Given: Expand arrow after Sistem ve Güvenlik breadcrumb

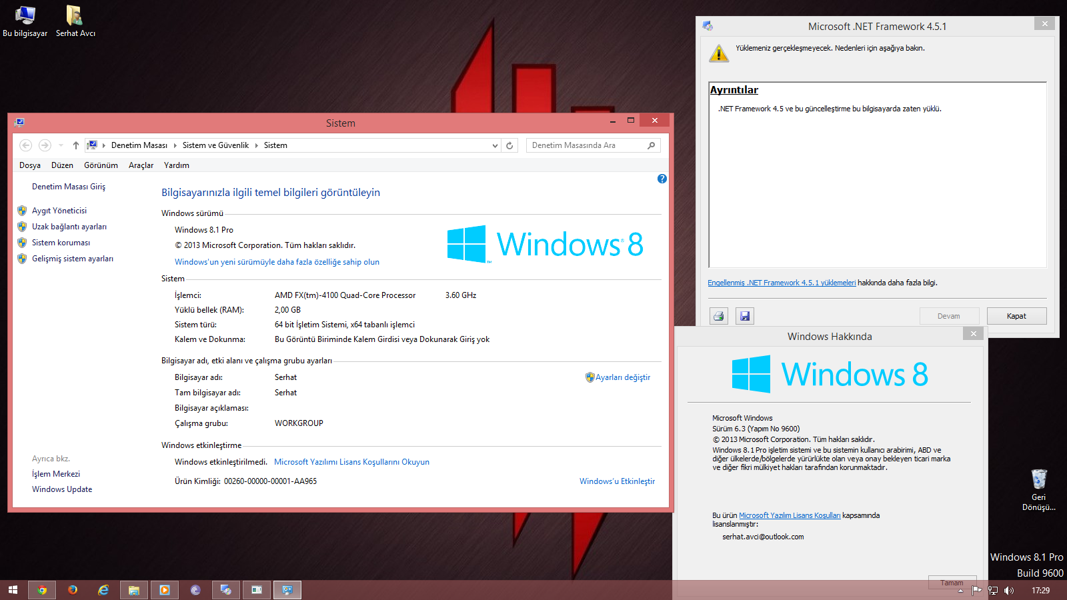Looking at the screenshot, I should point(257,145).
